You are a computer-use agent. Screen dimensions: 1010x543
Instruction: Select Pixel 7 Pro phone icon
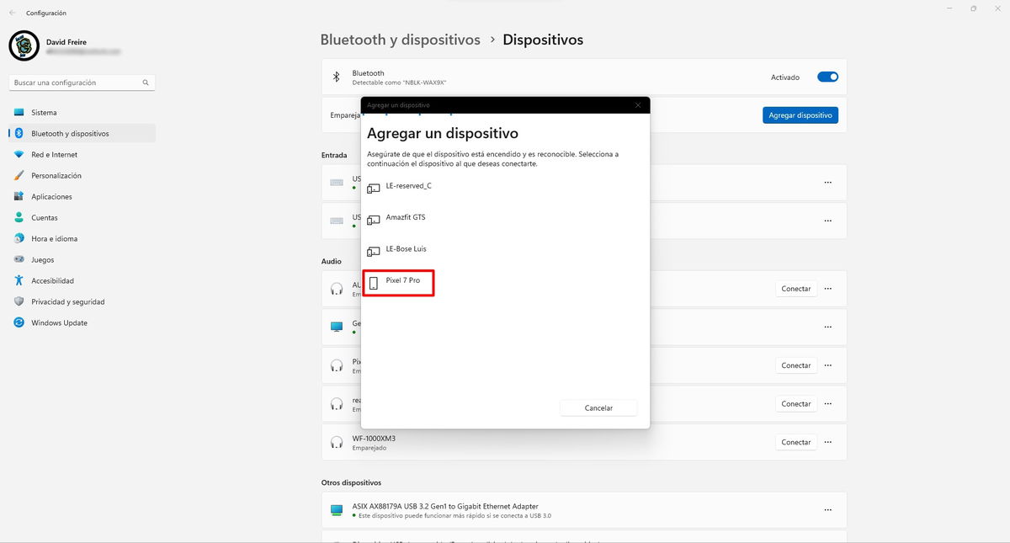374,284
